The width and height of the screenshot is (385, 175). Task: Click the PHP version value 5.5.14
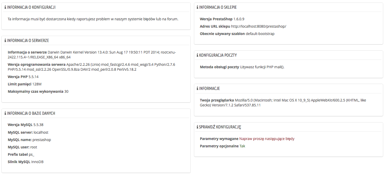point(34,77)
